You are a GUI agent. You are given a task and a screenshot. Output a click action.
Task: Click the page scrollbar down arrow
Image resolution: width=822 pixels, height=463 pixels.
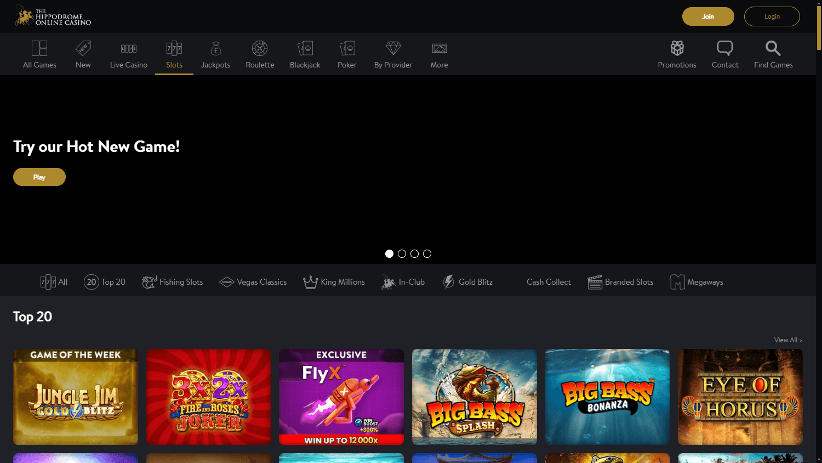pos(818,460)
